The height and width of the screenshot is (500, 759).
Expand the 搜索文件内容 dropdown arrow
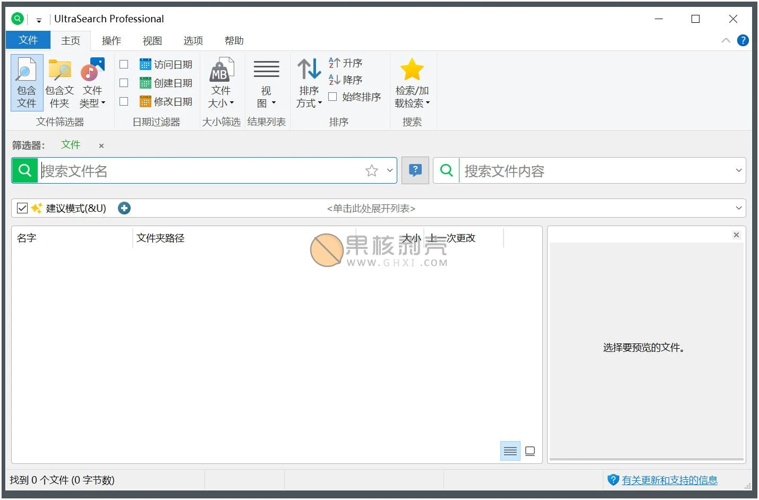pyautogui.click(x=738, y=170)
